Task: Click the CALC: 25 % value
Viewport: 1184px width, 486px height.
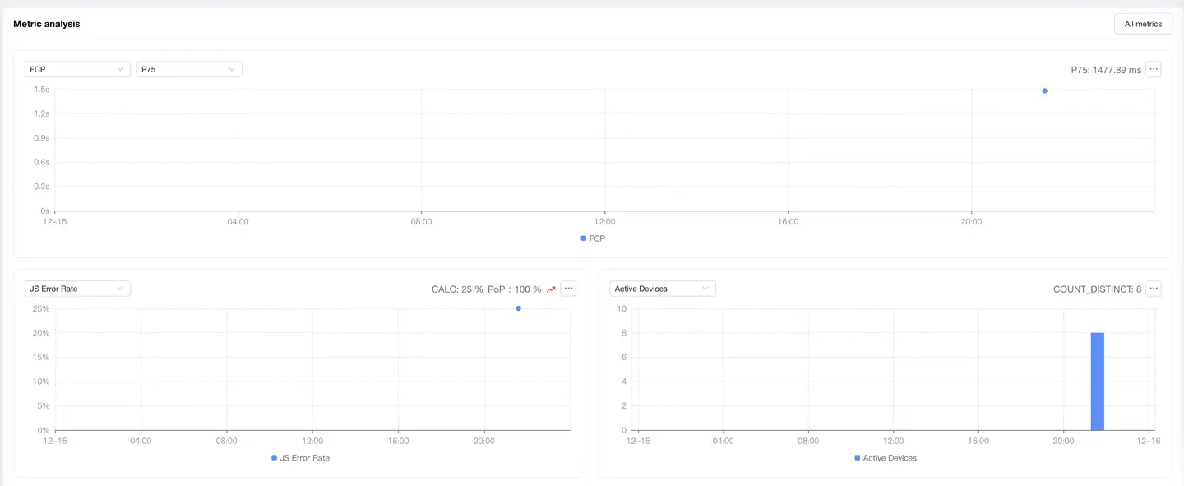Action: point(457,289)
